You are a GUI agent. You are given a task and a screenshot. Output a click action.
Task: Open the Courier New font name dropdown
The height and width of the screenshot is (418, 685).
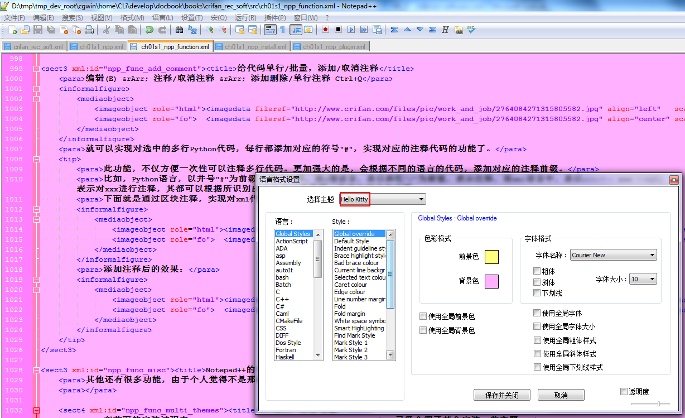[x=613, y=255]
